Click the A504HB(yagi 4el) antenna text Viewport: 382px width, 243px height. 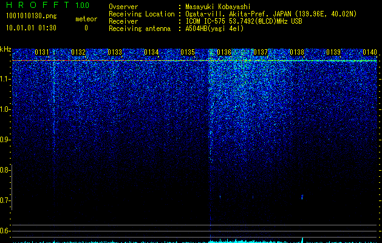(x=214, y=29)
